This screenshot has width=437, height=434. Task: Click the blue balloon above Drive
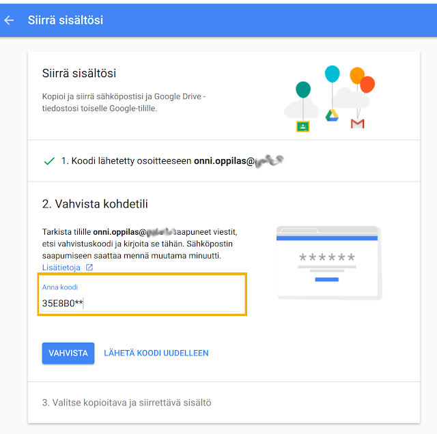(333, 73)
